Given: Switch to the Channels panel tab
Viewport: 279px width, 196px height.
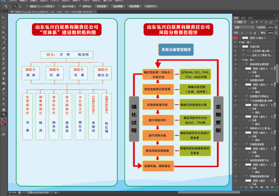Looking at the screenshot, I should [243, 18].
